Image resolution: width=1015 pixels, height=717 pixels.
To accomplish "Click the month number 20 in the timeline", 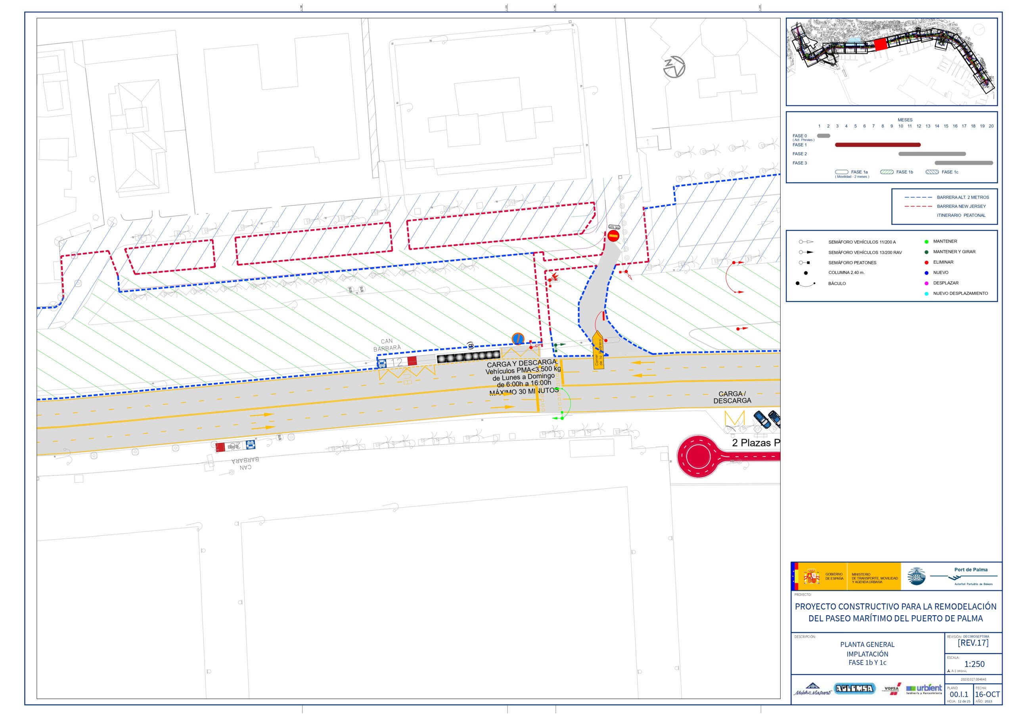I will click(991, 126).
